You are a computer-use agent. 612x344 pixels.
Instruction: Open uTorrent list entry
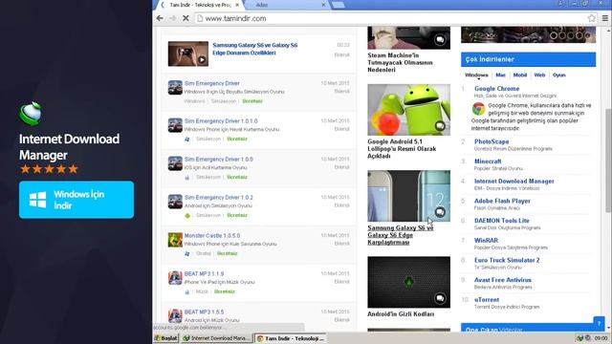pyautogui.click(x=487, y=299)
